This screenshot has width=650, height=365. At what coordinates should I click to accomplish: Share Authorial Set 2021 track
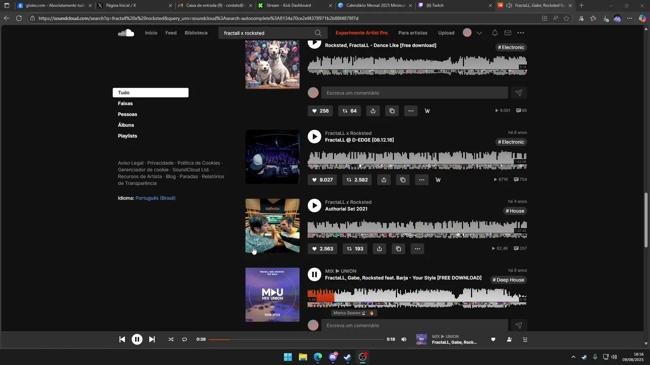pos(380,249)
